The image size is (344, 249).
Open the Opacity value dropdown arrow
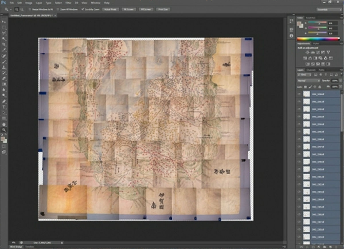[340, 81]
